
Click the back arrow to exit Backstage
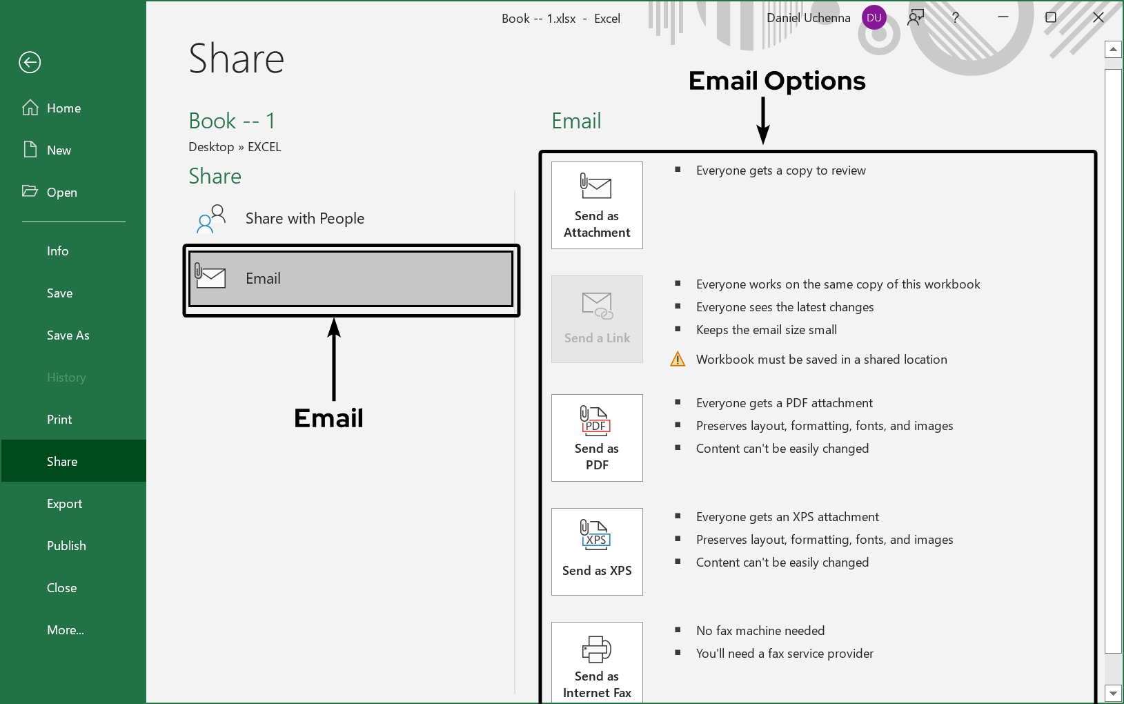point(29,62)
